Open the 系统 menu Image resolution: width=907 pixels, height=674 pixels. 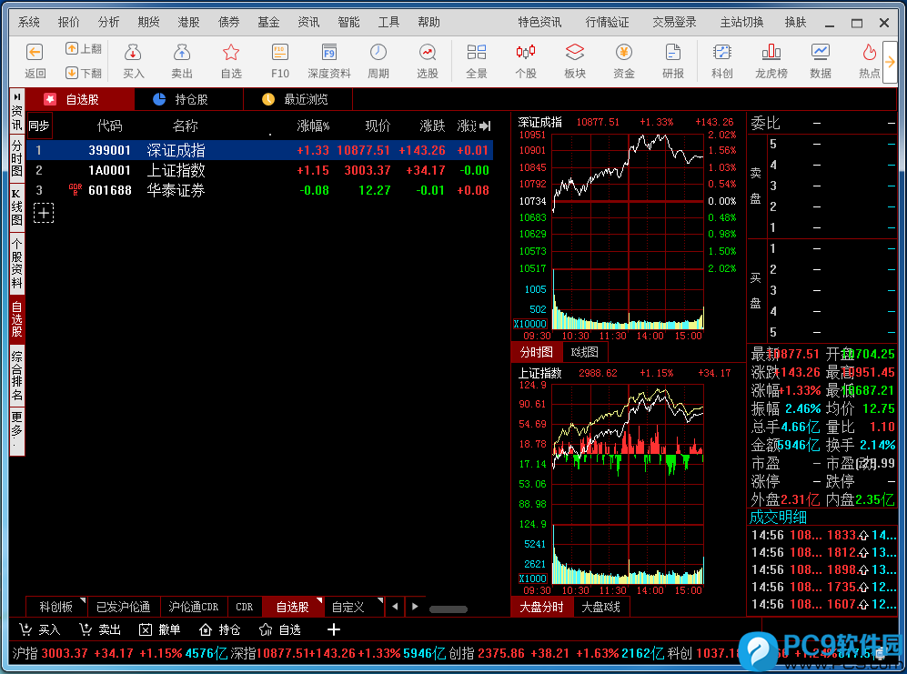coord(29,22)
